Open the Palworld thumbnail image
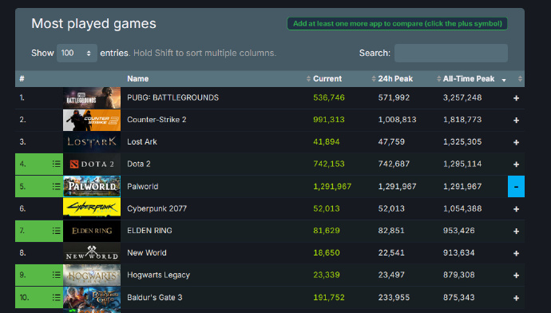The height and width of the screenshot is (313, 551). (92, 186)
